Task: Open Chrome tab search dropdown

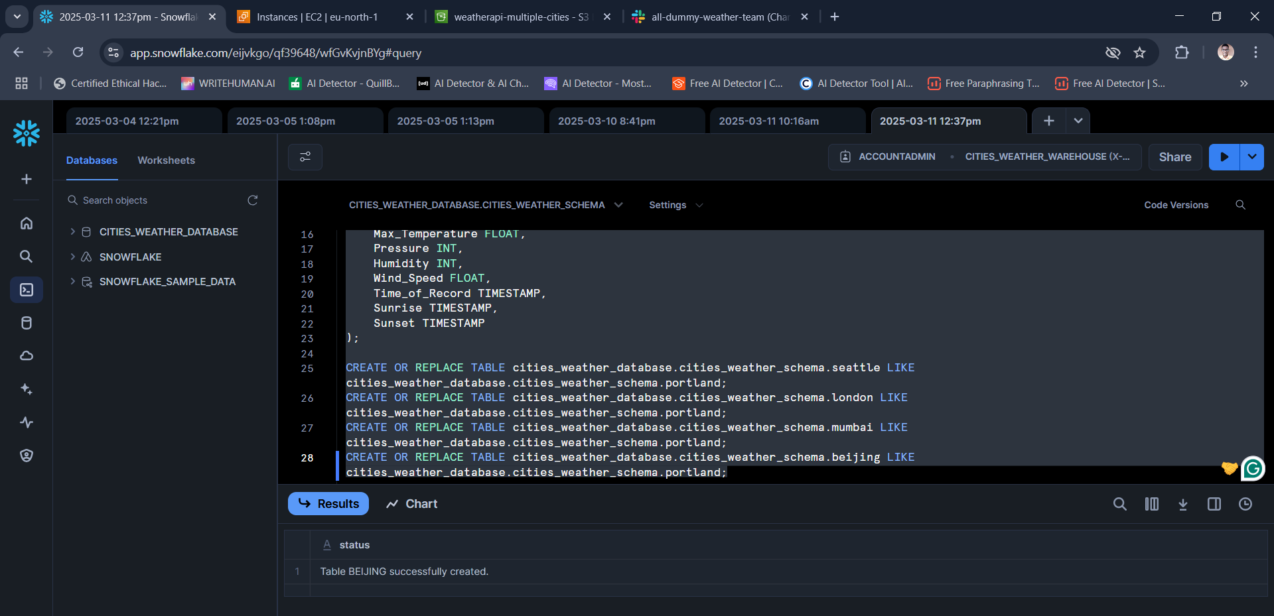Action: tap(17, 17)
